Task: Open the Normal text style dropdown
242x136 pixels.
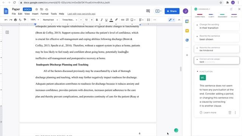Action: click(50, 20)
